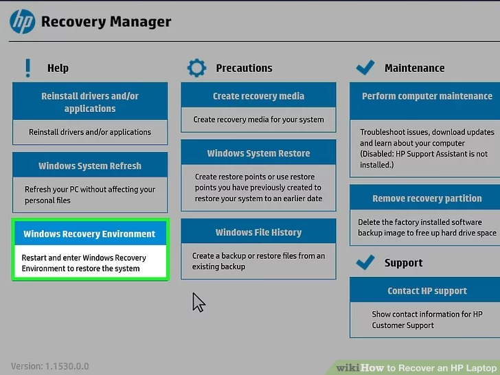Click the "Version: 1.1530.0.0" label
The width and height of the screenshot is (500, 375).
49,366
